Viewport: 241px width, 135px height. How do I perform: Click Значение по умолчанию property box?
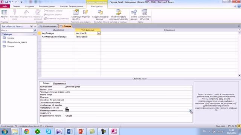coord(128,100)
